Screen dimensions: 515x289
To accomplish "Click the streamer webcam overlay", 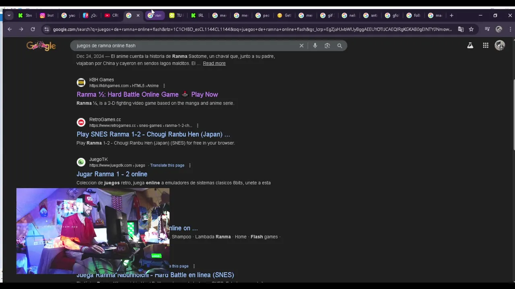I will click(x=93, y=231).
